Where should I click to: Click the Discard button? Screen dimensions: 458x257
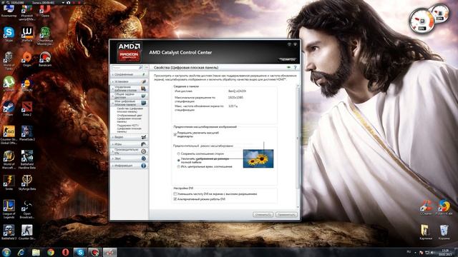263,215
